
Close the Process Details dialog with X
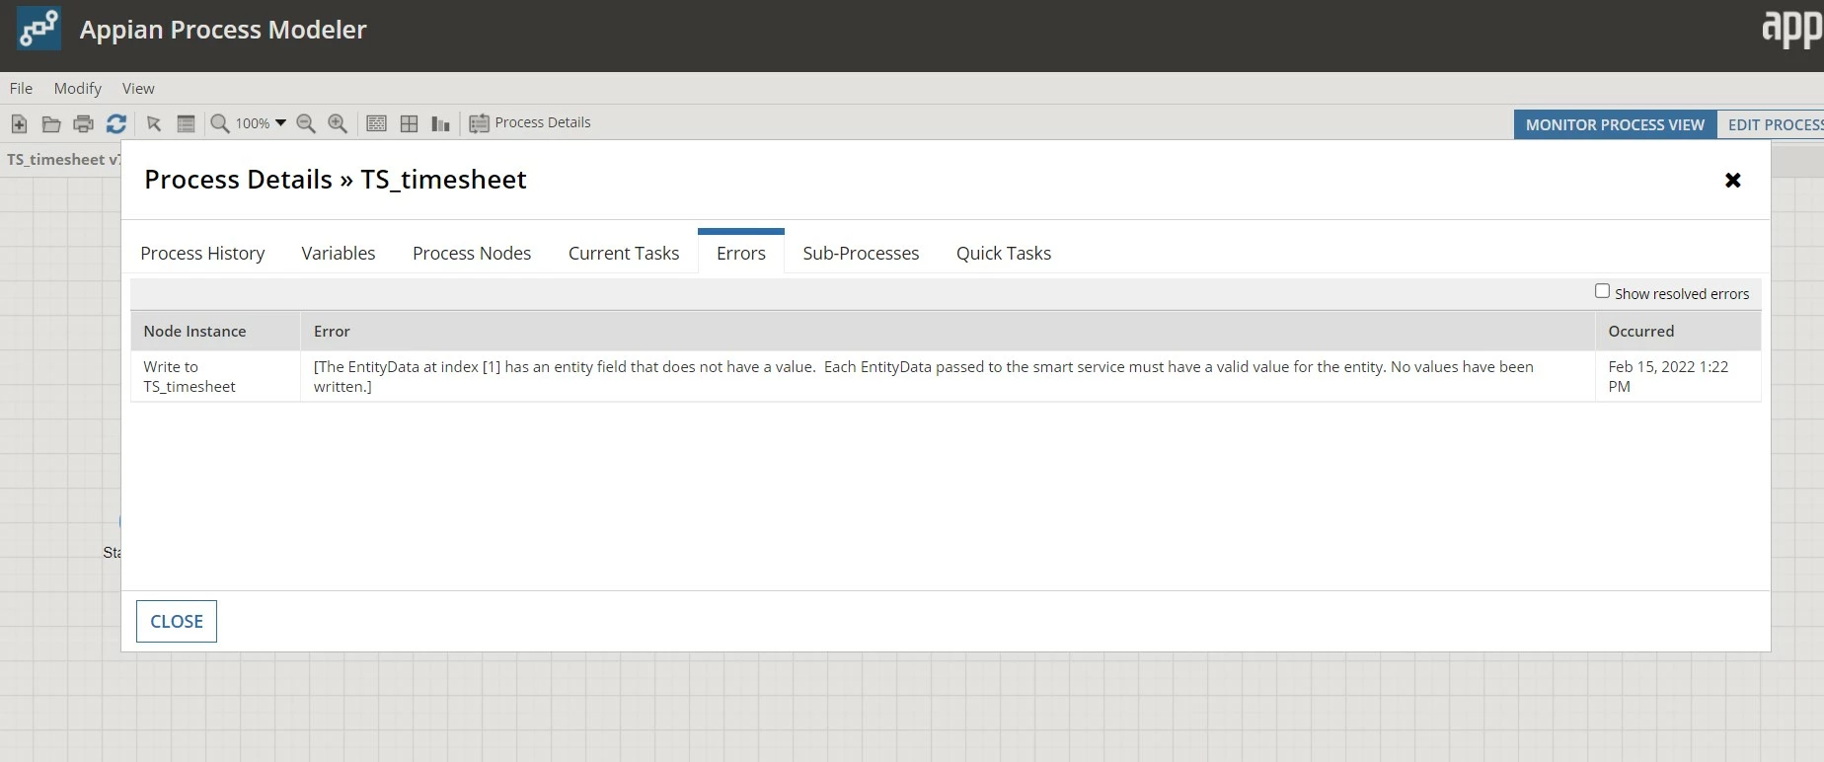click(x=1732, y=180)
